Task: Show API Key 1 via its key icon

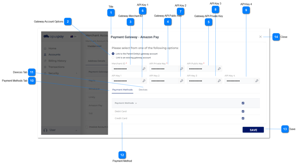Action: [x=144, y=81]
